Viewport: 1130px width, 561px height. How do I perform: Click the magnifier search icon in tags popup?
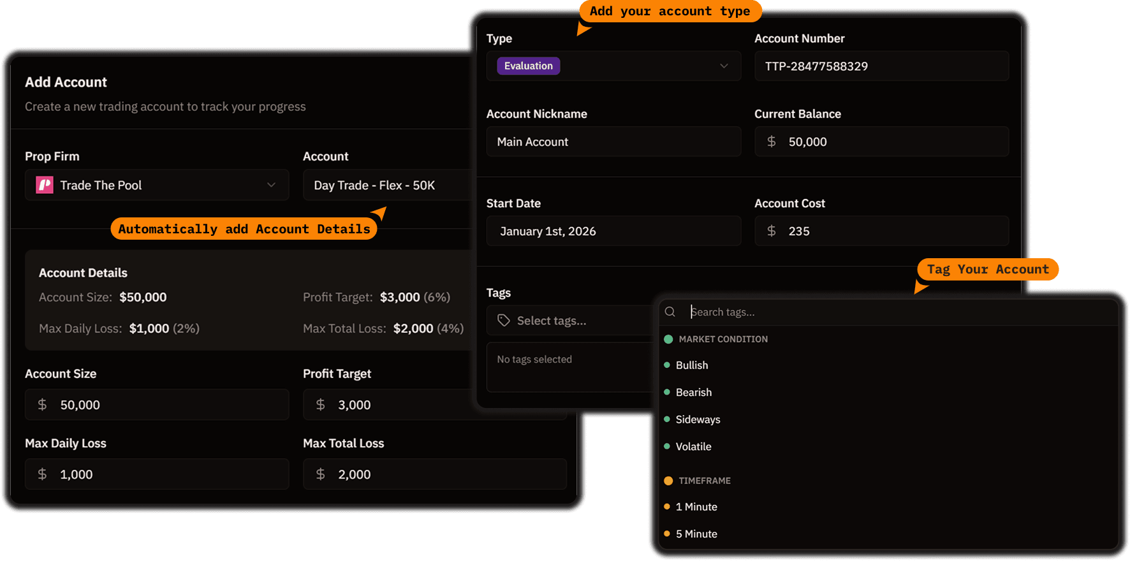click(670, 312)
